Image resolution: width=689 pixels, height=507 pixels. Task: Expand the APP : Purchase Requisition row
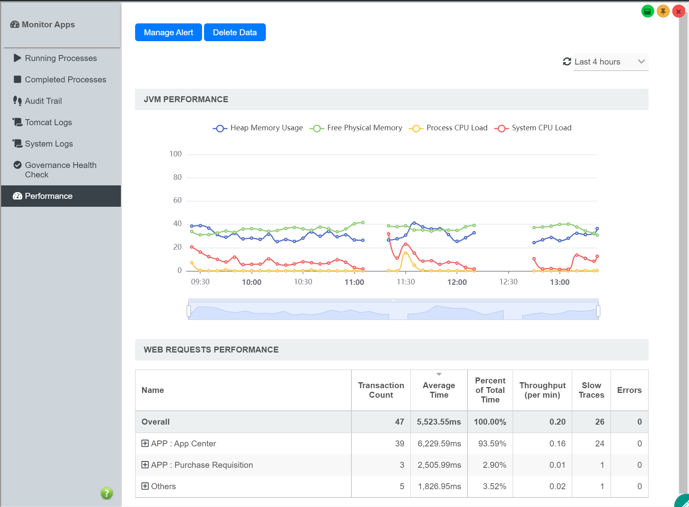(x=145, y=465)
